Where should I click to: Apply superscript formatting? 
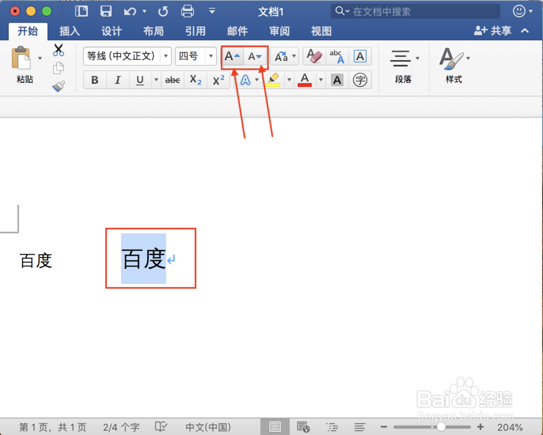click(218, 80)
